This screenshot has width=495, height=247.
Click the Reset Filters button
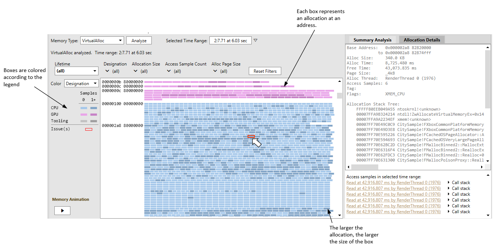pos(265,71)
